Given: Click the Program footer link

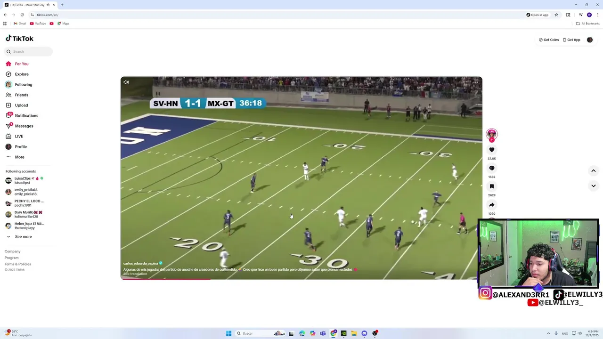Looking at the screenshot, I should coord(12,258).
